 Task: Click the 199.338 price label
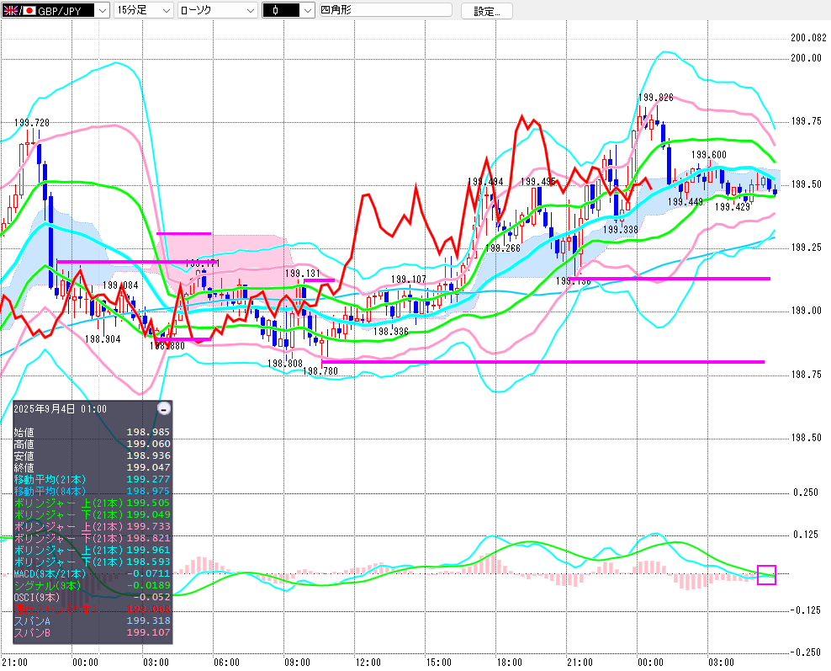click(x=621, y=230)
